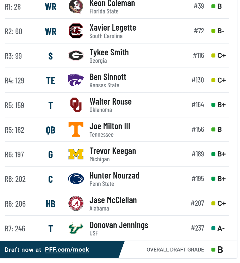Select the R5: 162 pick label
Screen dimensions: 240x263
point(14,130)
